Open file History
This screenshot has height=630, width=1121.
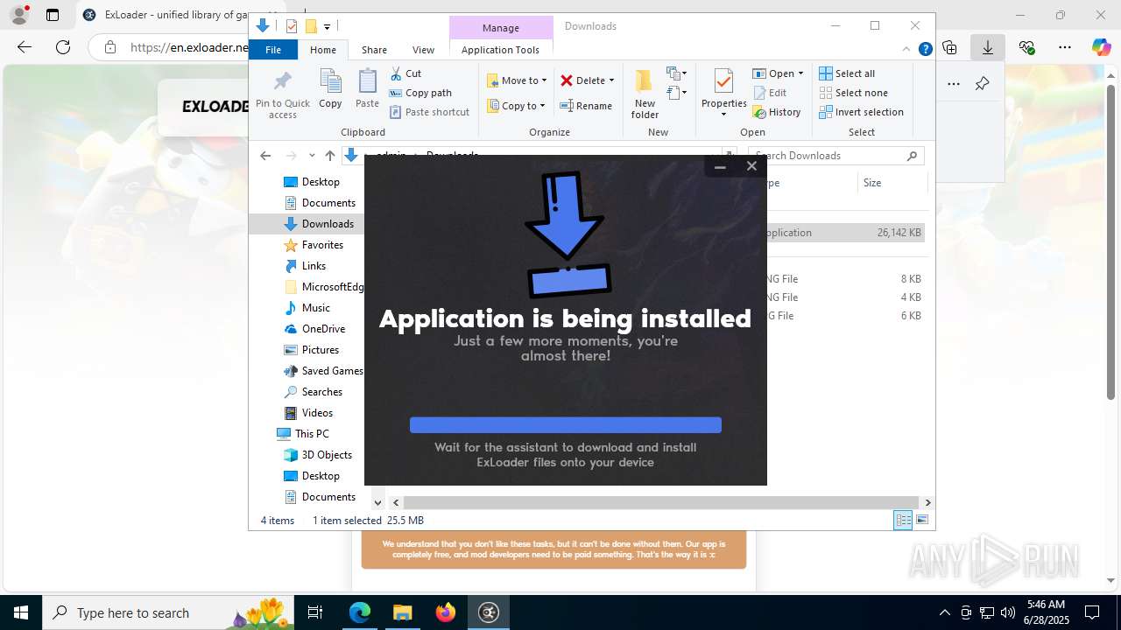tap(777, 112)
